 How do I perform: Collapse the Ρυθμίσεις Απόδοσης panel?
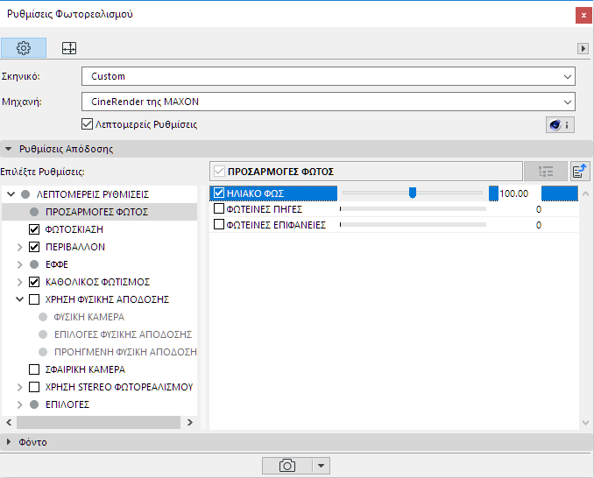click(x=9, y=149)
